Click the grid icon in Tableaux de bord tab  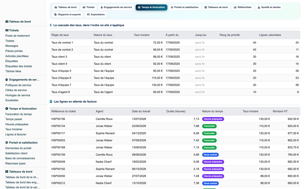coord(206,7)
